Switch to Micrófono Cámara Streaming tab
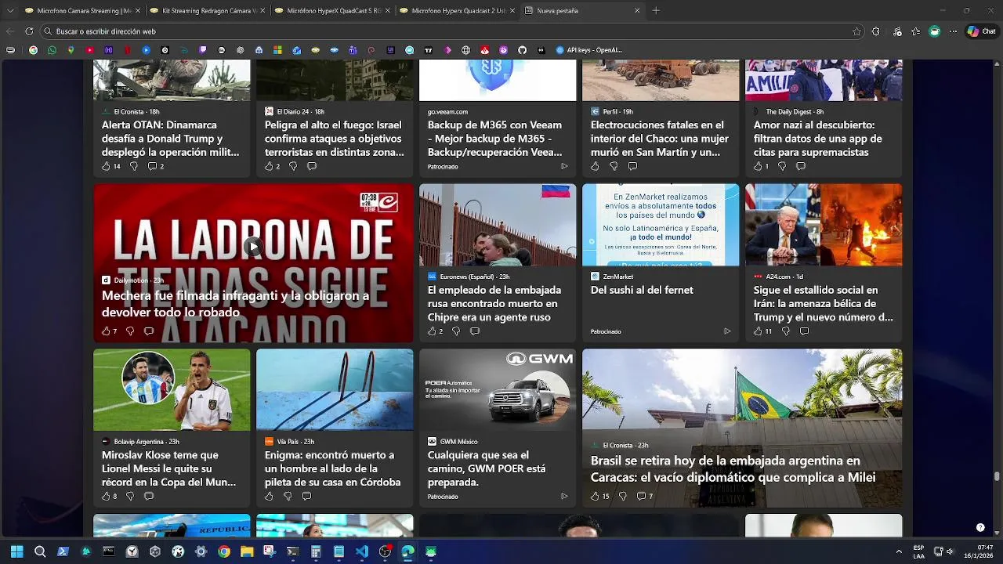Screen dimensions: 1003x564 point(82,11)
